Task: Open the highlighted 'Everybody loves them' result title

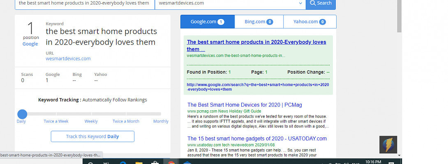Action: (256, 46)
